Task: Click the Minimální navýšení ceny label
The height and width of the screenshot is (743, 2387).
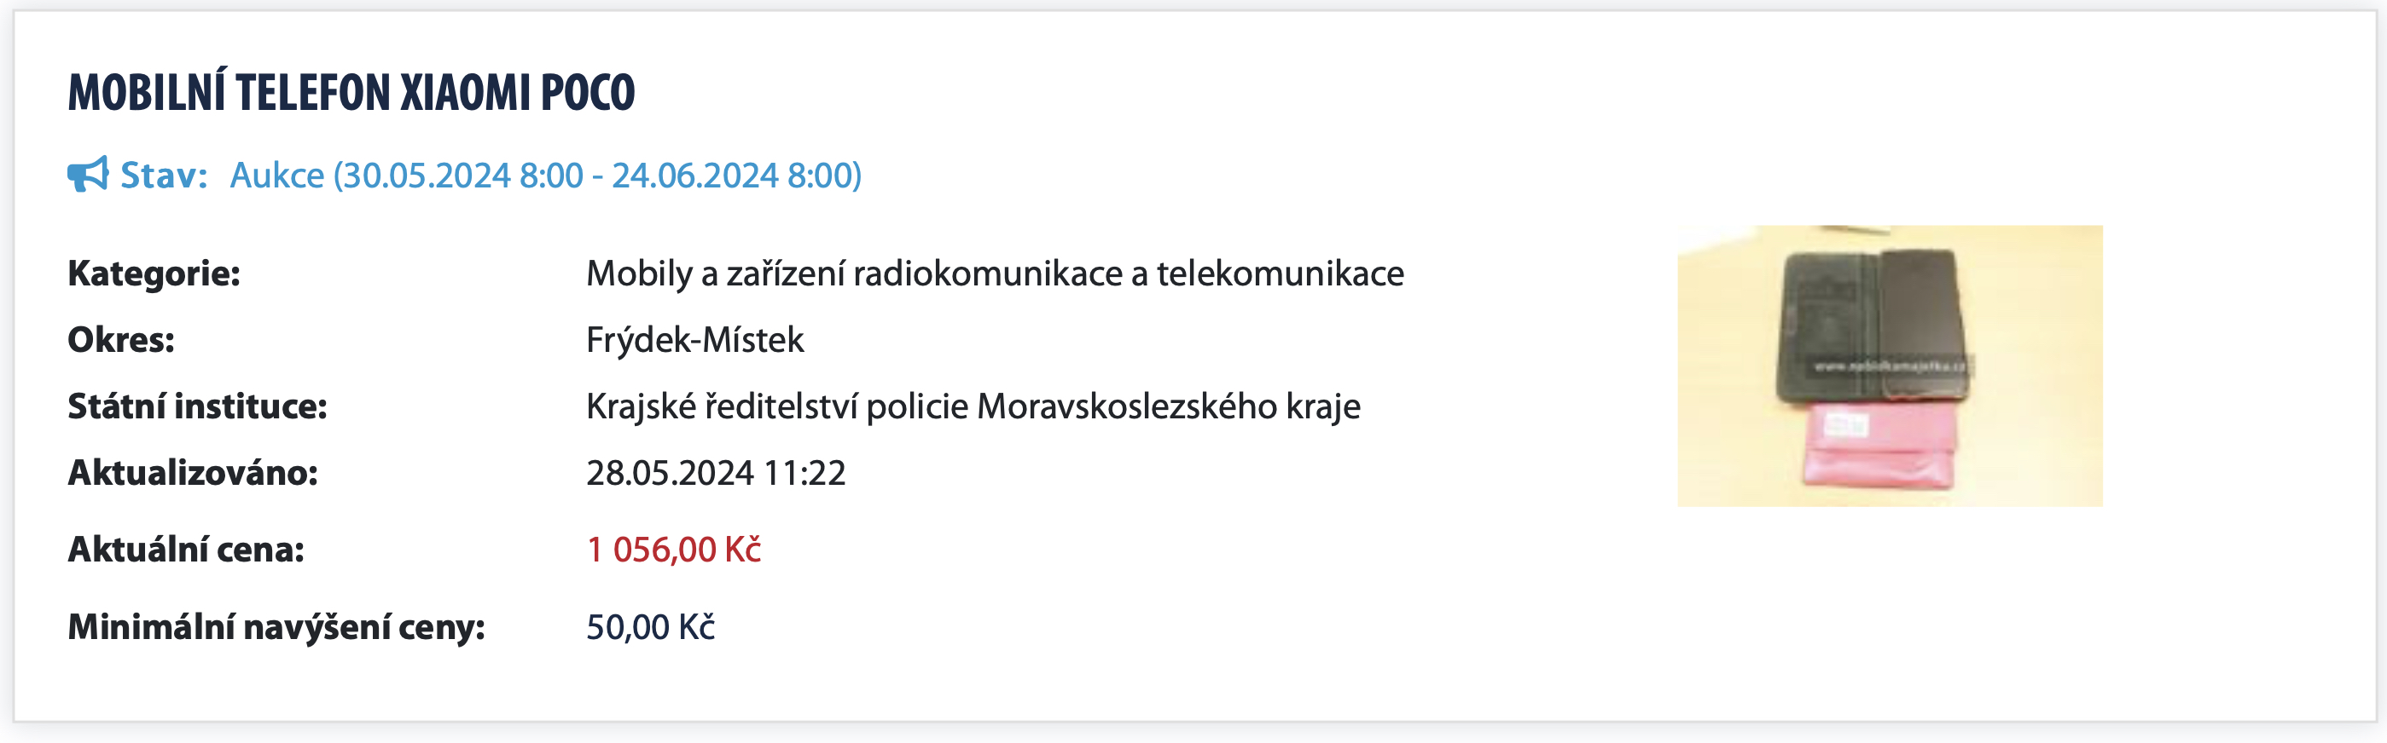Action: click(276, 627)
